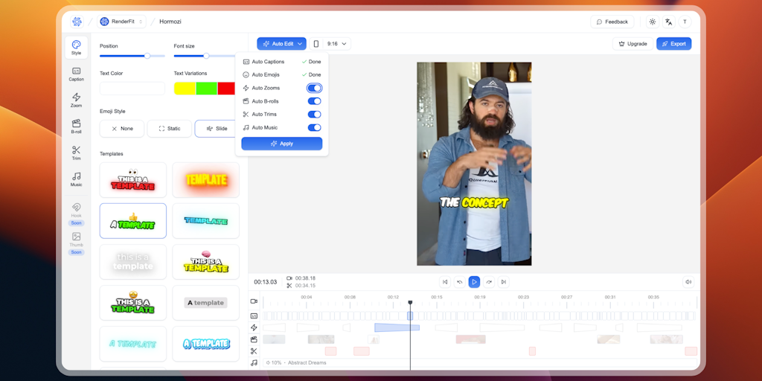Open the RenderFit workspace dropdown
This screenshot has width=762, height=381.
coord(121,22)
